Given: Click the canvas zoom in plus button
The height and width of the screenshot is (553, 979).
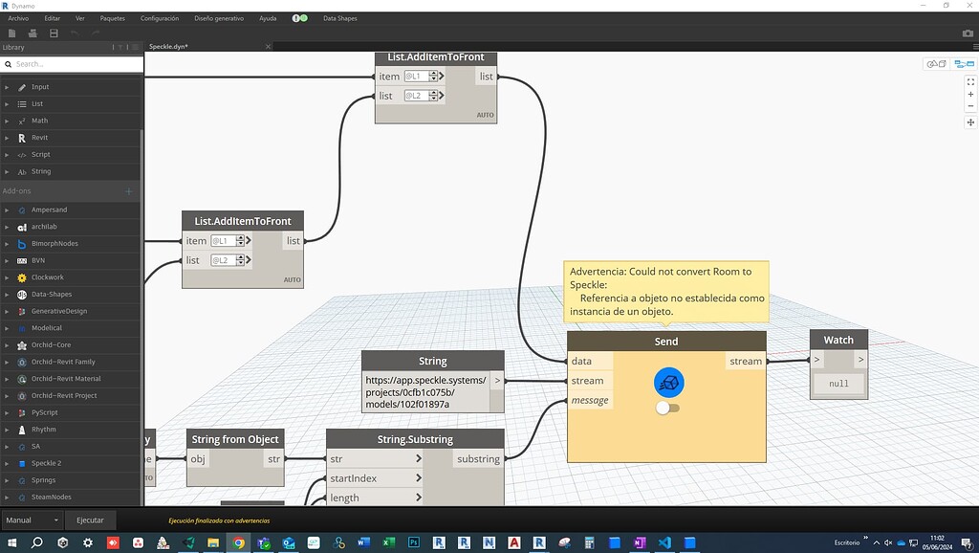Looking at the screenshot, I should pos(970,95).
